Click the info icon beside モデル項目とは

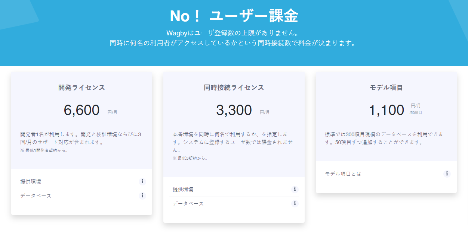(x=447, y=174)
